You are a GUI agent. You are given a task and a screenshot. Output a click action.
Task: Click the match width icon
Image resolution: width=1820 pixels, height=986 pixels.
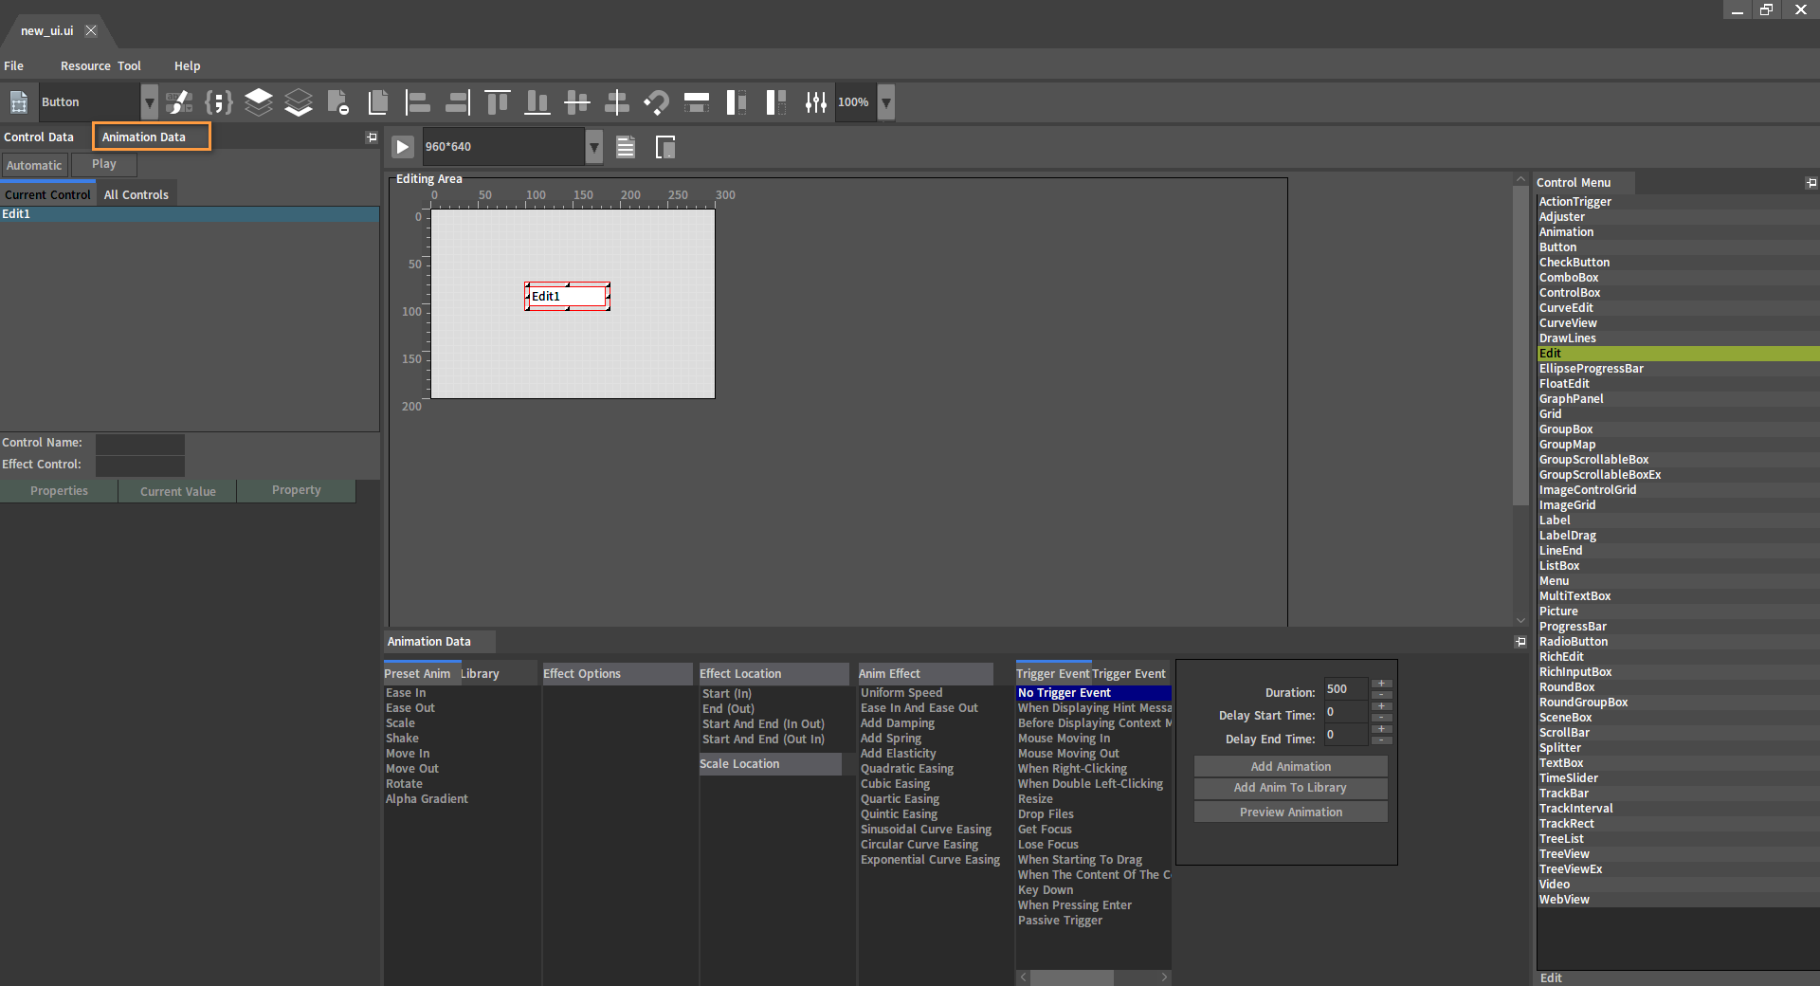tap(697, 102)
